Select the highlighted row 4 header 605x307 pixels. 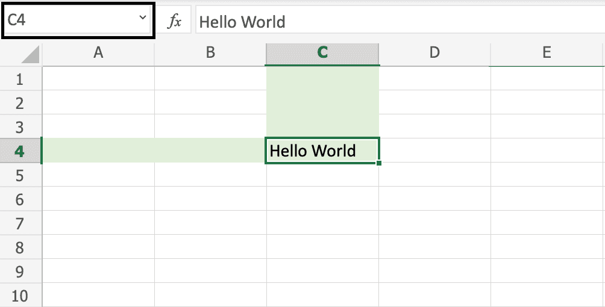[20, 150]
